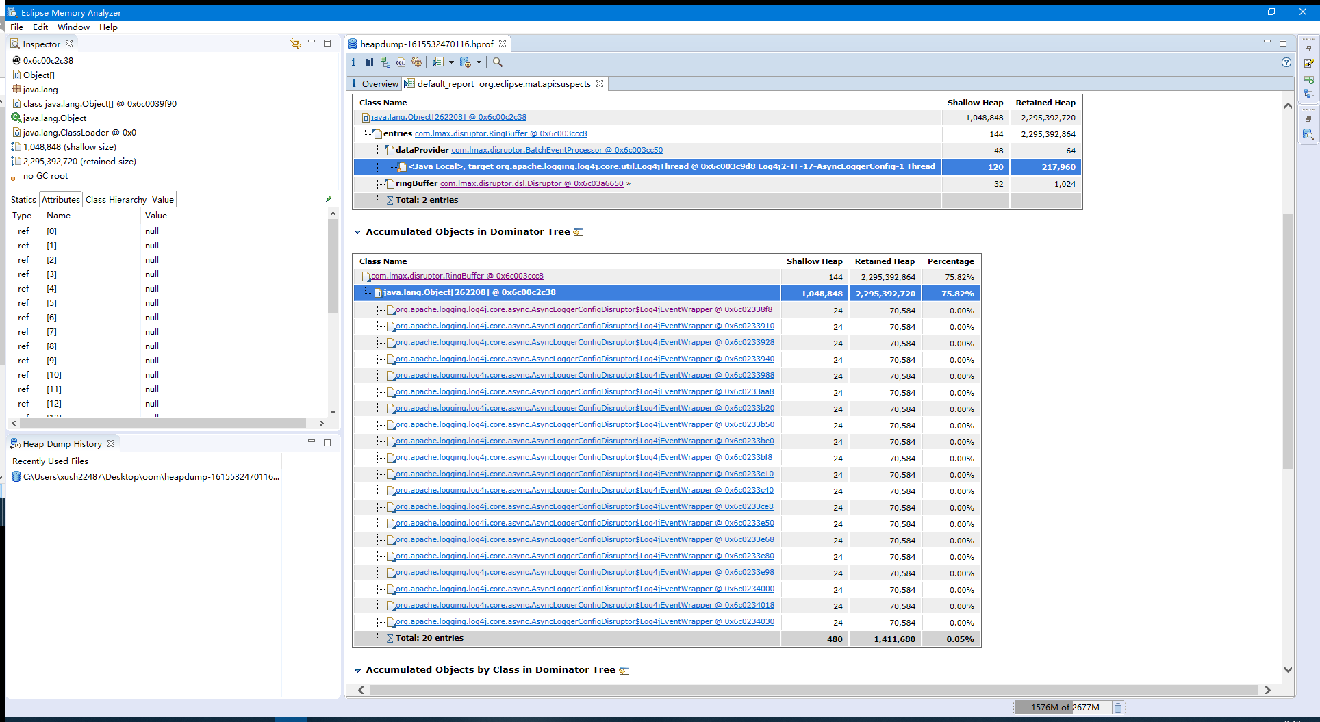Screen dimensions: 1320x722
Task: Switch to the Overview tab
Action: pos(375,83)
